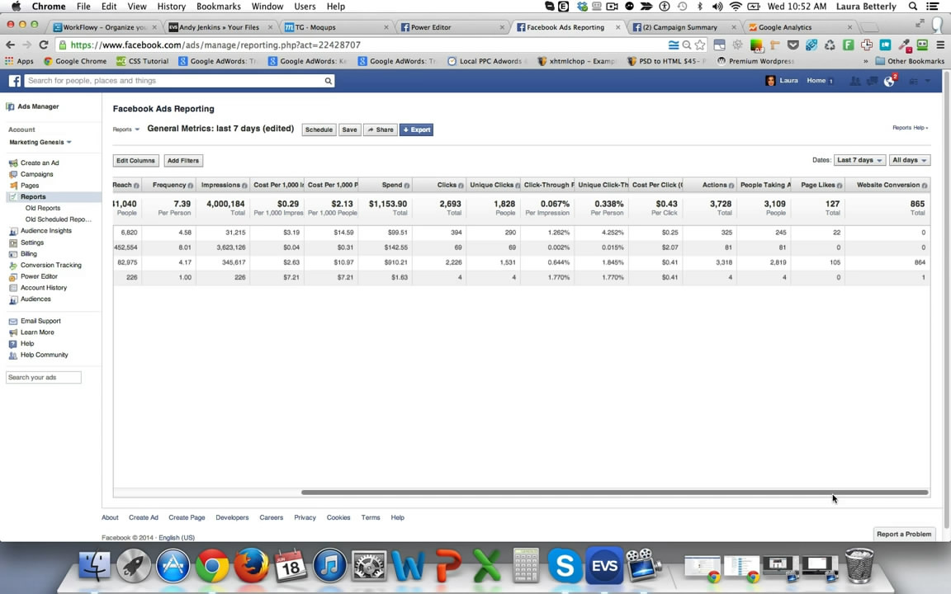
Task: Open the Old Reports link
Action: tap(42, 208)
